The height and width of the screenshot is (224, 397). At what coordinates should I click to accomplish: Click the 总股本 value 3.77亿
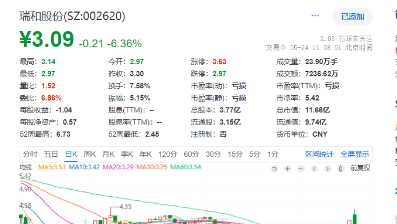click(230, 110)
